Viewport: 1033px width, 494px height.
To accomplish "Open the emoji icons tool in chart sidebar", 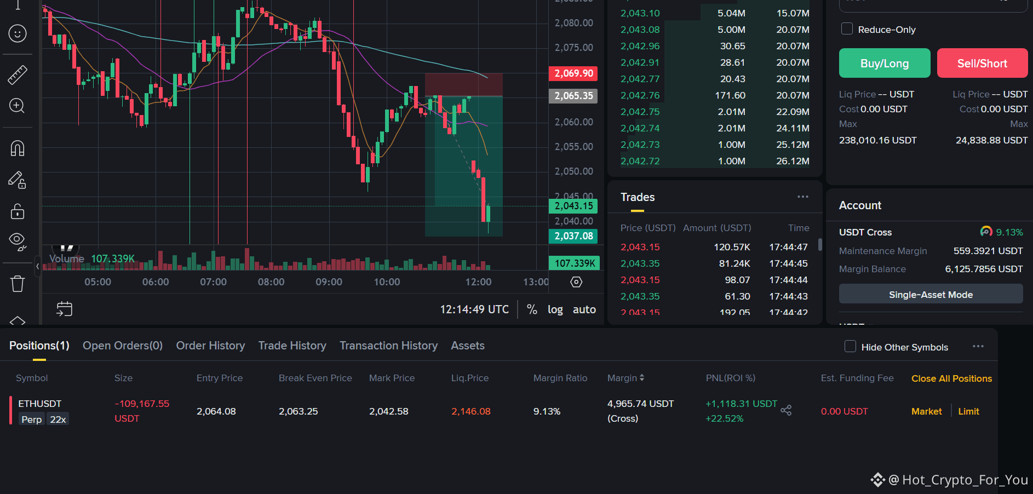I will coord(18,34).
